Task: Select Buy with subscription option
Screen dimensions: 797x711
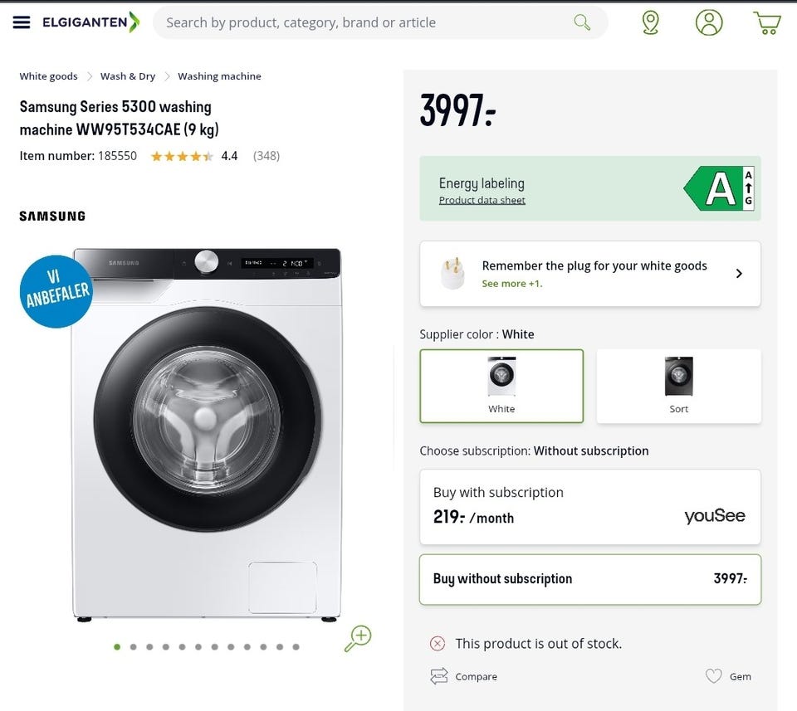Action: tap(589, 507)
